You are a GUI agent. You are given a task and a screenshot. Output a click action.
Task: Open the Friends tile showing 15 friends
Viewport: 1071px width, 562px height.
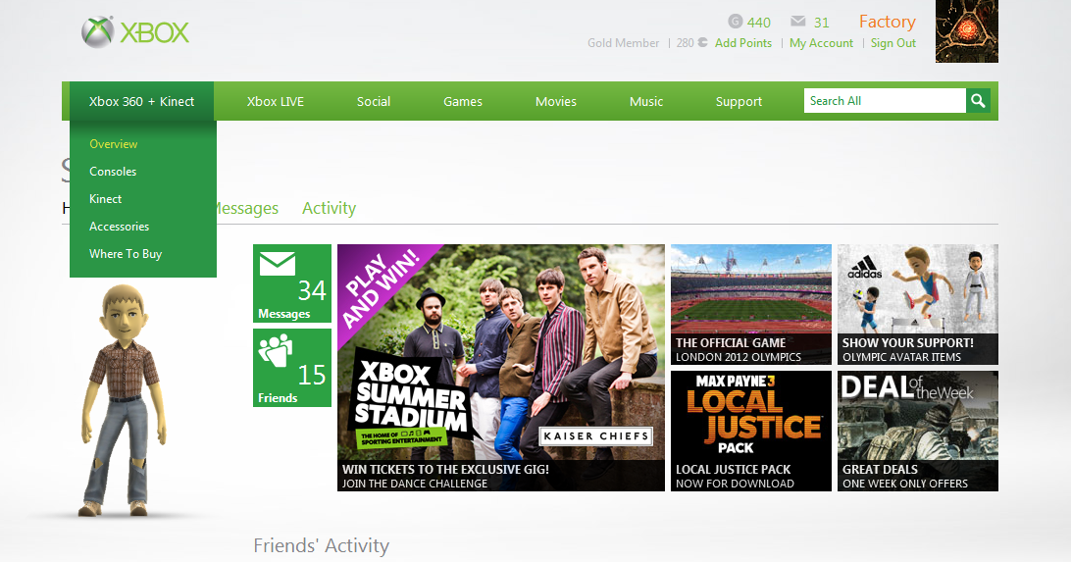click(x=292, y=368)
